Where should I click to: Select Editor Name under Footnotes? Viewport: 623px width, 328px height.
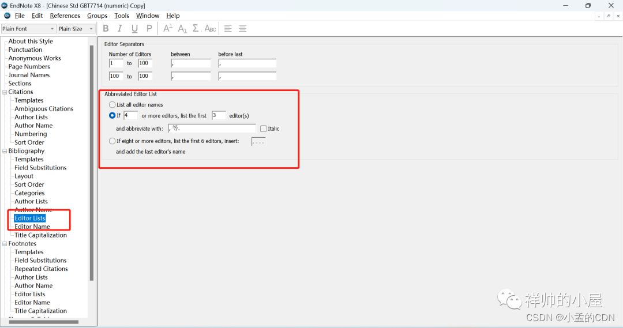[32, 303]
